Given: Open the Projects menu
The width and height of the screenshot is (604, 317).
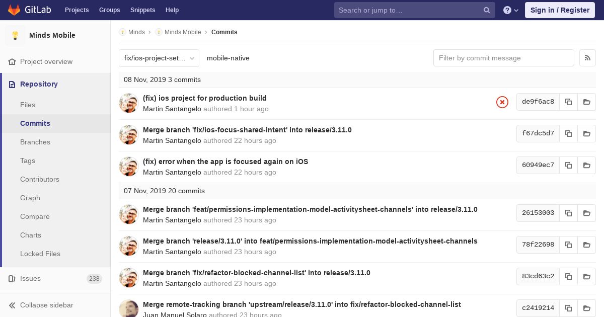Looking at the screenshot, I should (77, 10).
